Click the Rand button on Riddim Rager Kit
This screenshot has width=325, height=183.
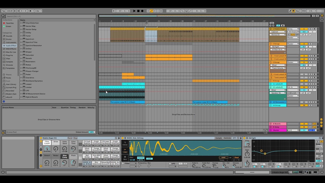70,138
